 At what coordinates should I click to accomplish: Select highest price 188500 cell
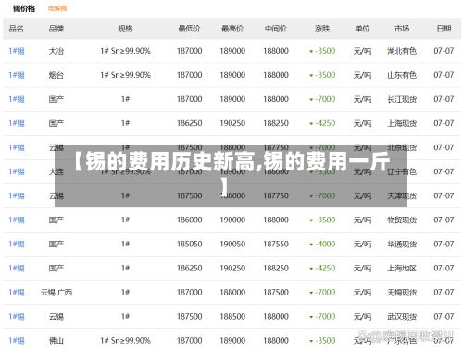[x=232, y=316]
